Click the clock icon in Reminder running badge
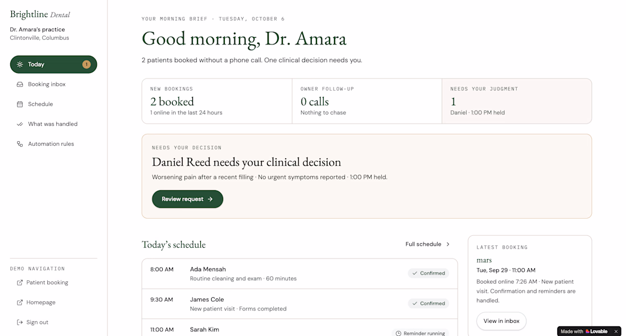 point(398,333)
